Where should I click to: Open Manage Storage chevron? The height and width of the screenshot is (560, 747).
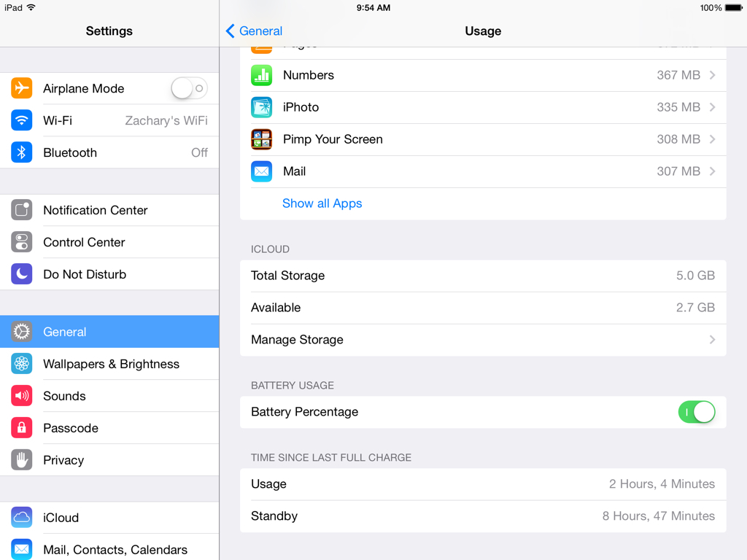[712, 340]
